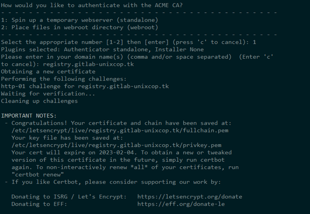Click option 2 webroot directory line
The height and width of the screenshot is (214, 310).
[79, 27]
